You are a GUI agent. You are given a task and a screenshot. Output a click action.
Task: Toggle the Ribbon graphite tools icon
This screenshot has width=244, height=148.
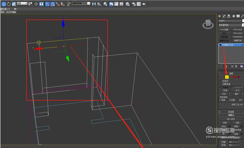(x=111, y=4)
